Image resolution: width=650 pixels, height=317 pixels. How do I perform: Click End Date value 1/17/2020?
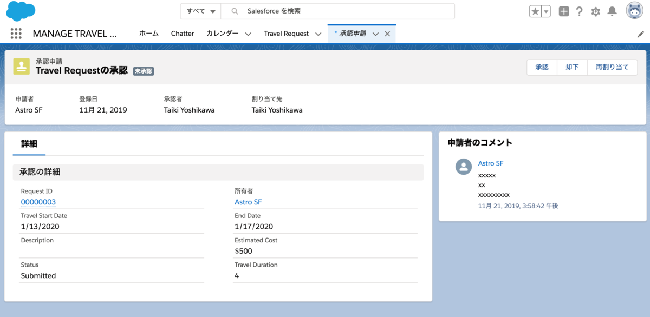pyautogui.click(x=254, y=227)
